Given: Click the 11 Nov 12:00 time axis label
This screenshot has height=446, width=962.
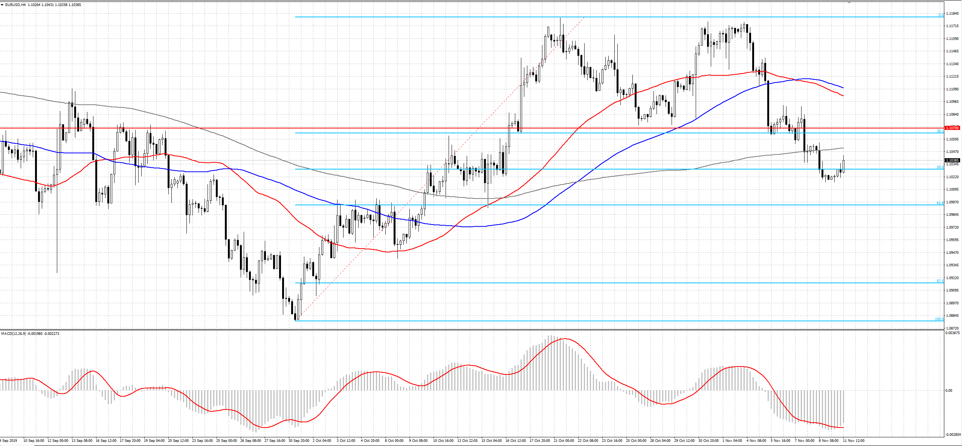Looking at the screenshot, I should tap(854, 440).
